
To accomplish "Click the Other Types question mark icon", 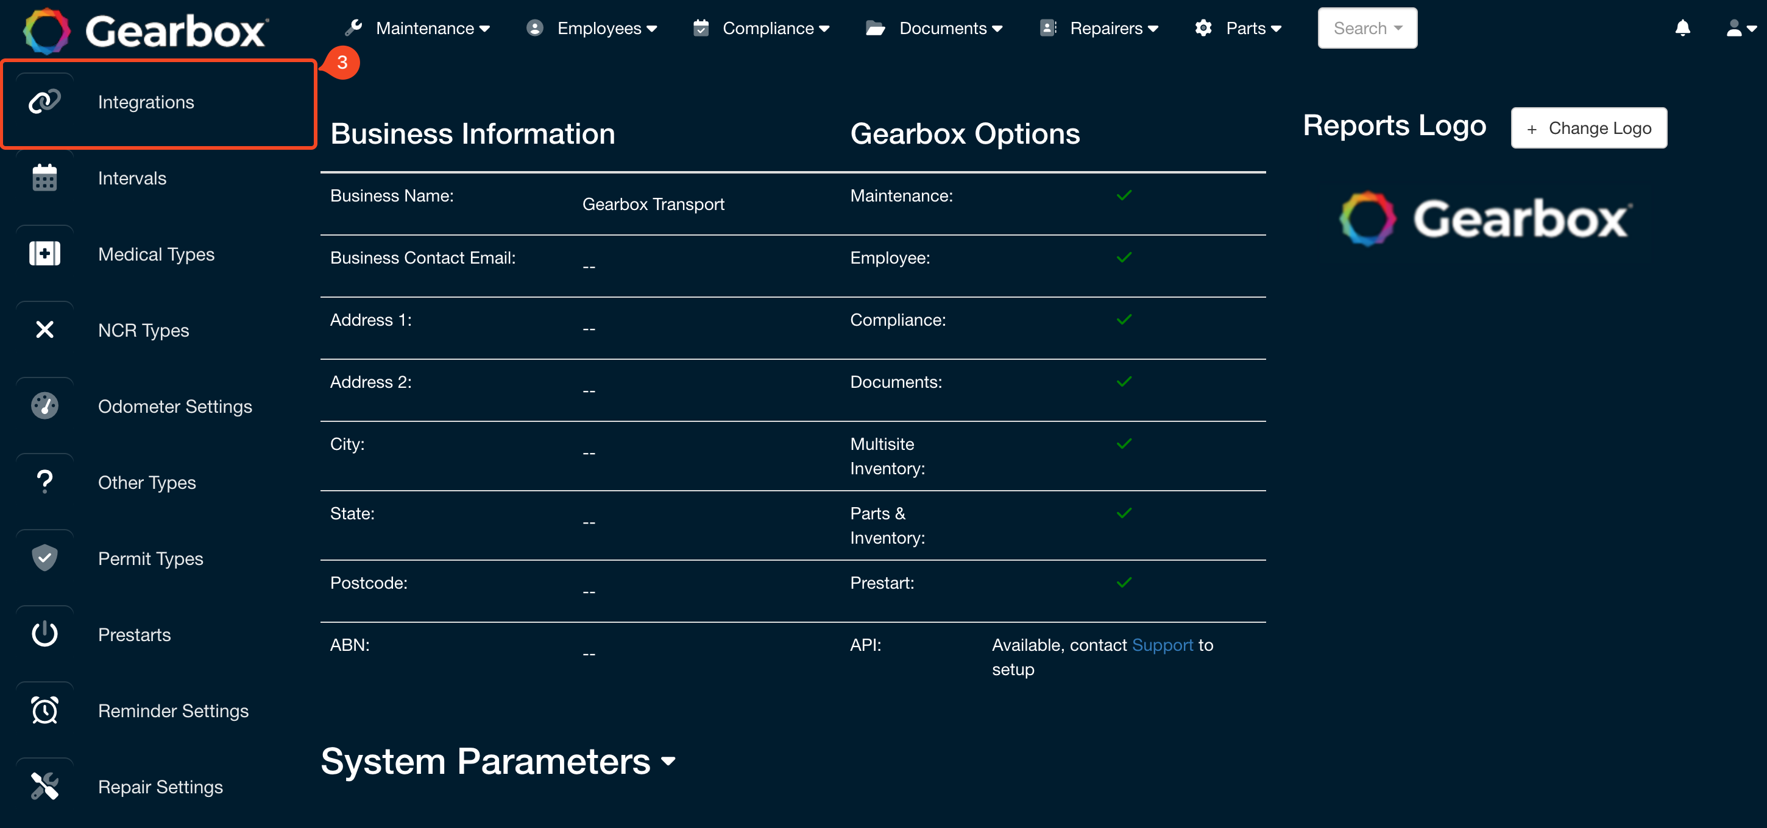I will point(44,482).
